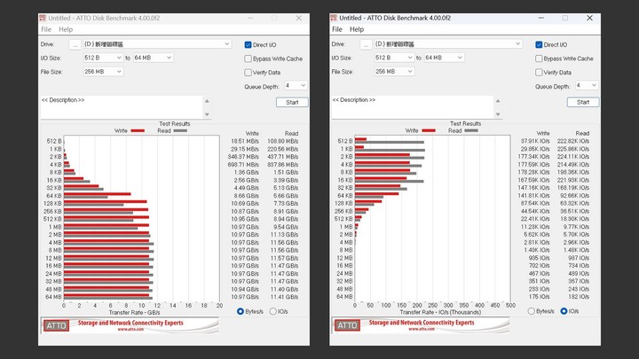The height and width of the screenshot is (359, 639).
Task: Click drive browse button in right window
Action: [366, 44]
